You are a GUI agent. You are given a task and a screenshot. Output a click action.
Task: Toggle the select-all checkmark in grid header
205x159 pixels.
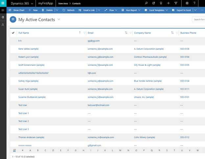tap(13, 33)
